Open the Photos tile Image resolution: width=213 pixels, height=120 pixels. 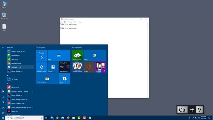pos(53,67)
